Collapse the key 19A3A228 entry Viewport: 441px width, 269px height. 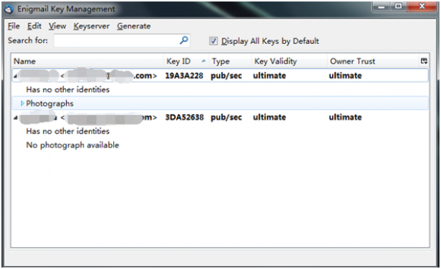(15, 75)
